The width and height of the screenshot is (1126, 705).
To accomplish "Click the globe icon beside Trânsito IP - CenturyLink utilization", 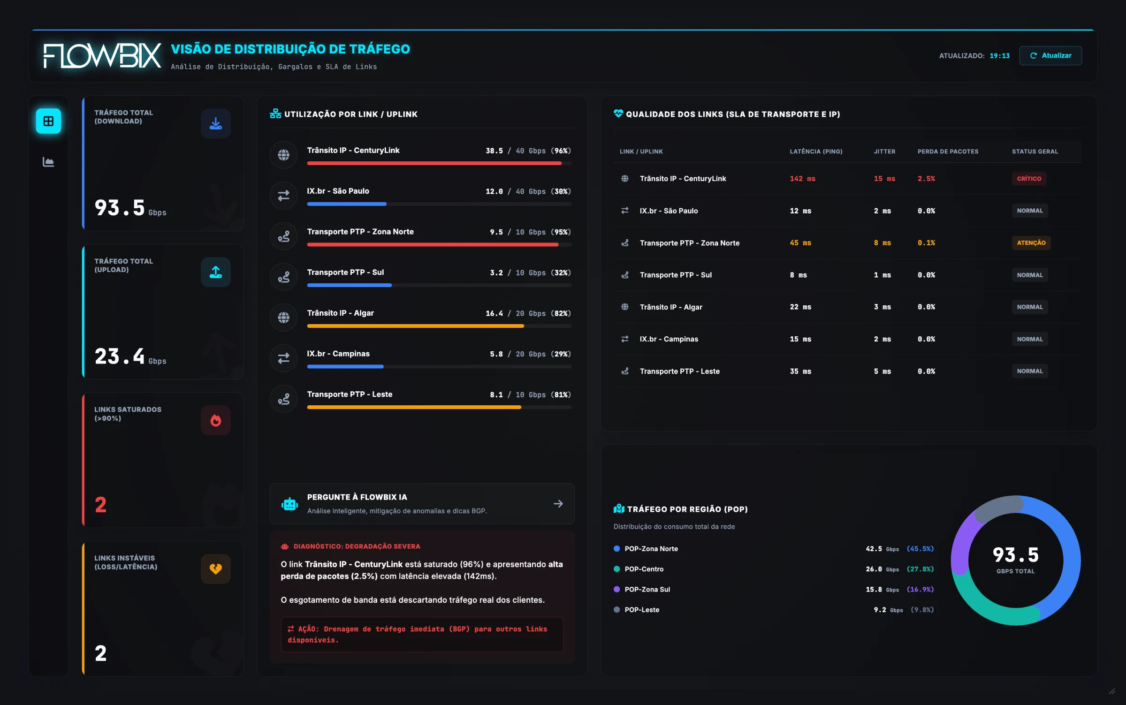I will click(283, 155).
